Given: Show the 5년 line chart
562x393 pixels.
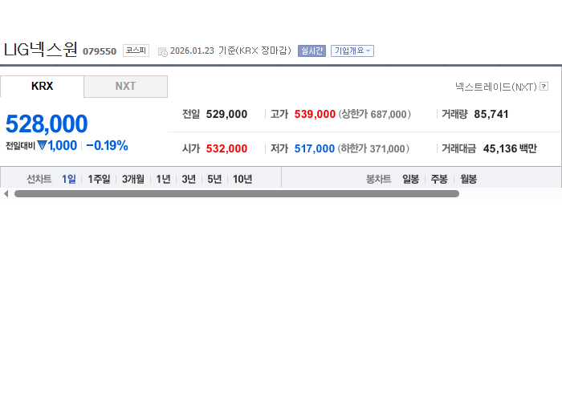Looking at the screenshot, I should click(214, 179).
